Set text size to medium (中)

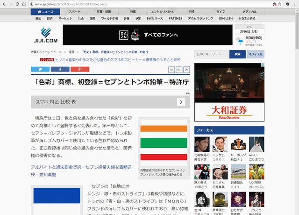(179, 70)
